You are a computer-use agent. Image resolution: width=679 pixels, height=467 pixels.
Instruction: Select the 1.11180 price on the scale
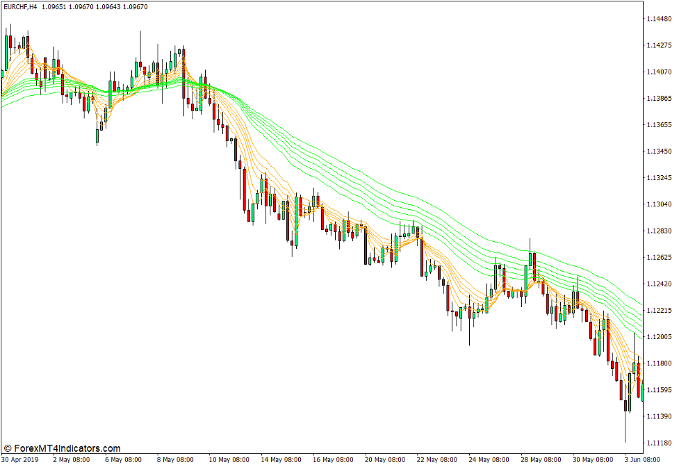click(x=657, y=443)
